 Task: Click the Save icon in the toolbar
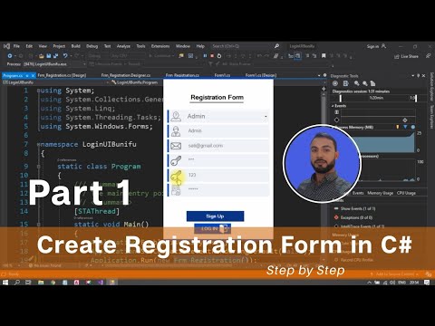pyautogui.click(x=49, y=56)
